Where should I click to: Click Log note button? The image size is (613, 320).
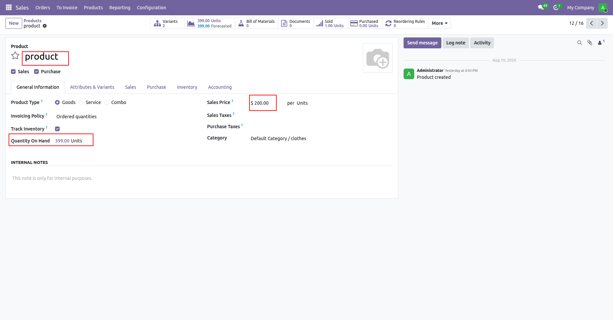pos(456,43)
